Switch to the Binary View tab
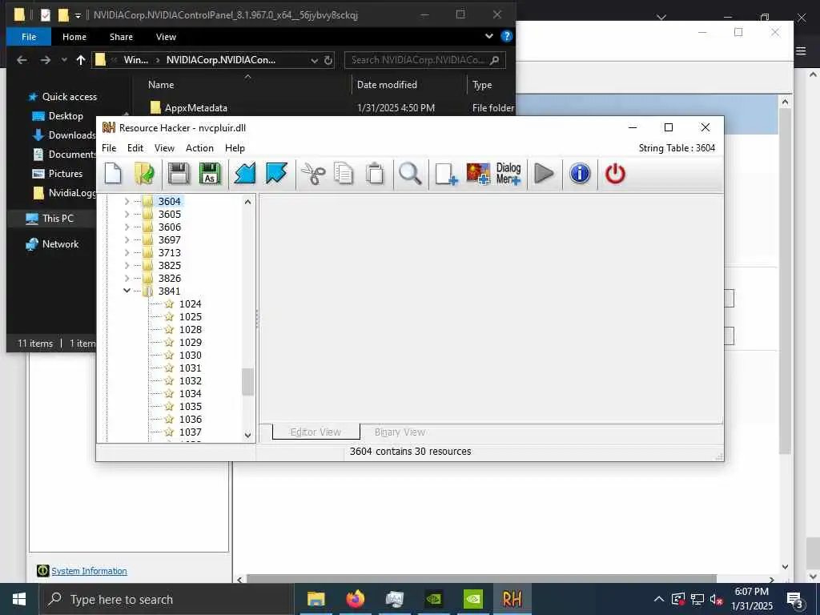The image size is (820, 615). (x=400, y=432)
